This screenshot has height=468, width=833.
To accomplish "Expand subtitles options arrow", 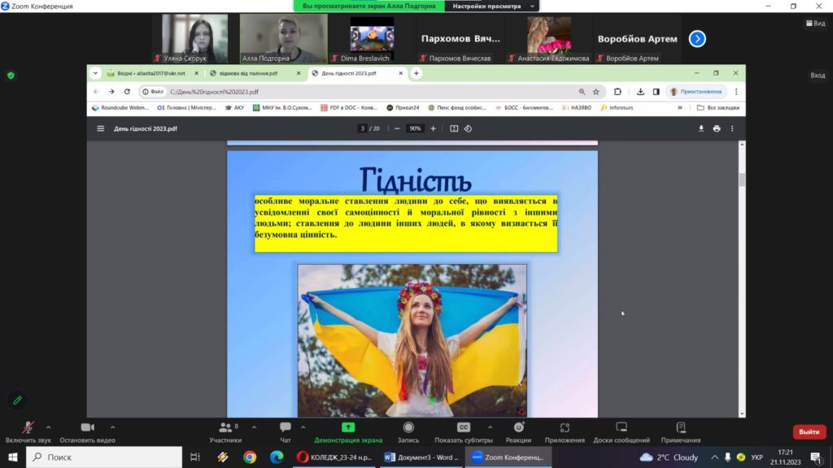I will point(490,427).
